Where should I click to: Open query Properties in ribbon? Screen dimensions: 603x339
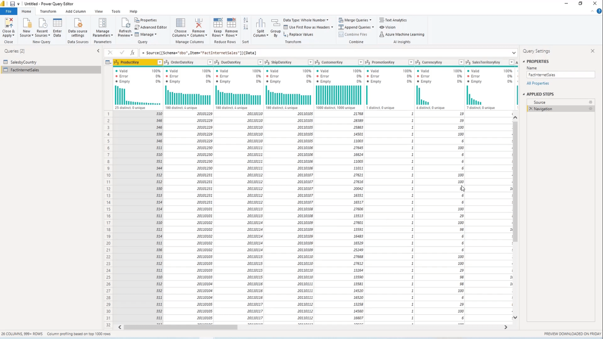[x=146, y=20]
